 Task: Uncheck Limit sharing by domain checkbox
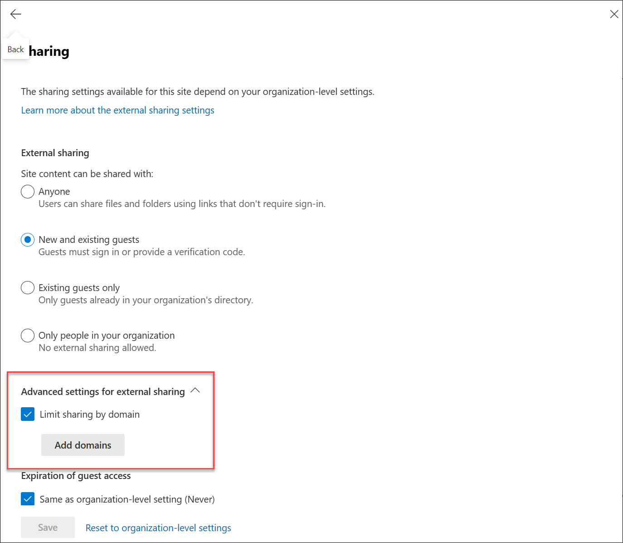coord(28,414)
